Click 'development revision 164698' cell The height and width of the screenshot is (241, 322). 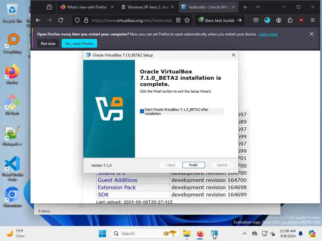click(x=209, y=187)
